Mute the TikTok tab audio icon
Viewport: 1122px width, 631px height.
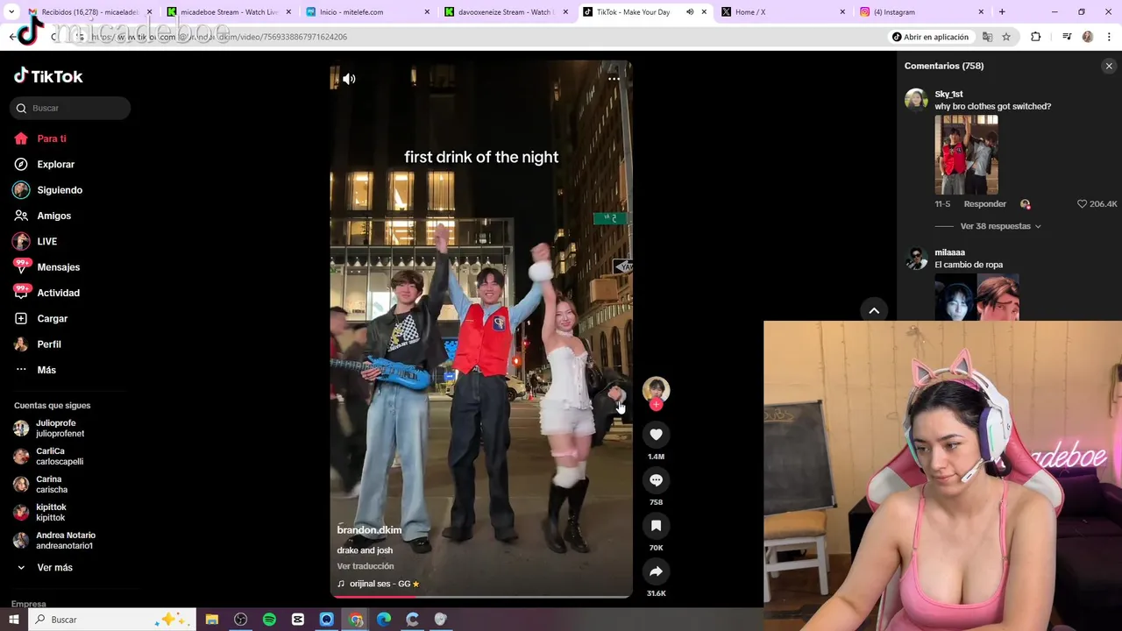[690, 12]
